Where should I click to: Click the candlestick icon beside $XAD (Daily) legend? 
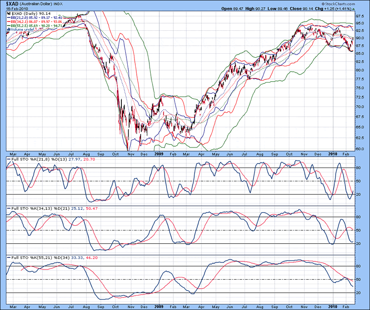click(x=8, y=14)
